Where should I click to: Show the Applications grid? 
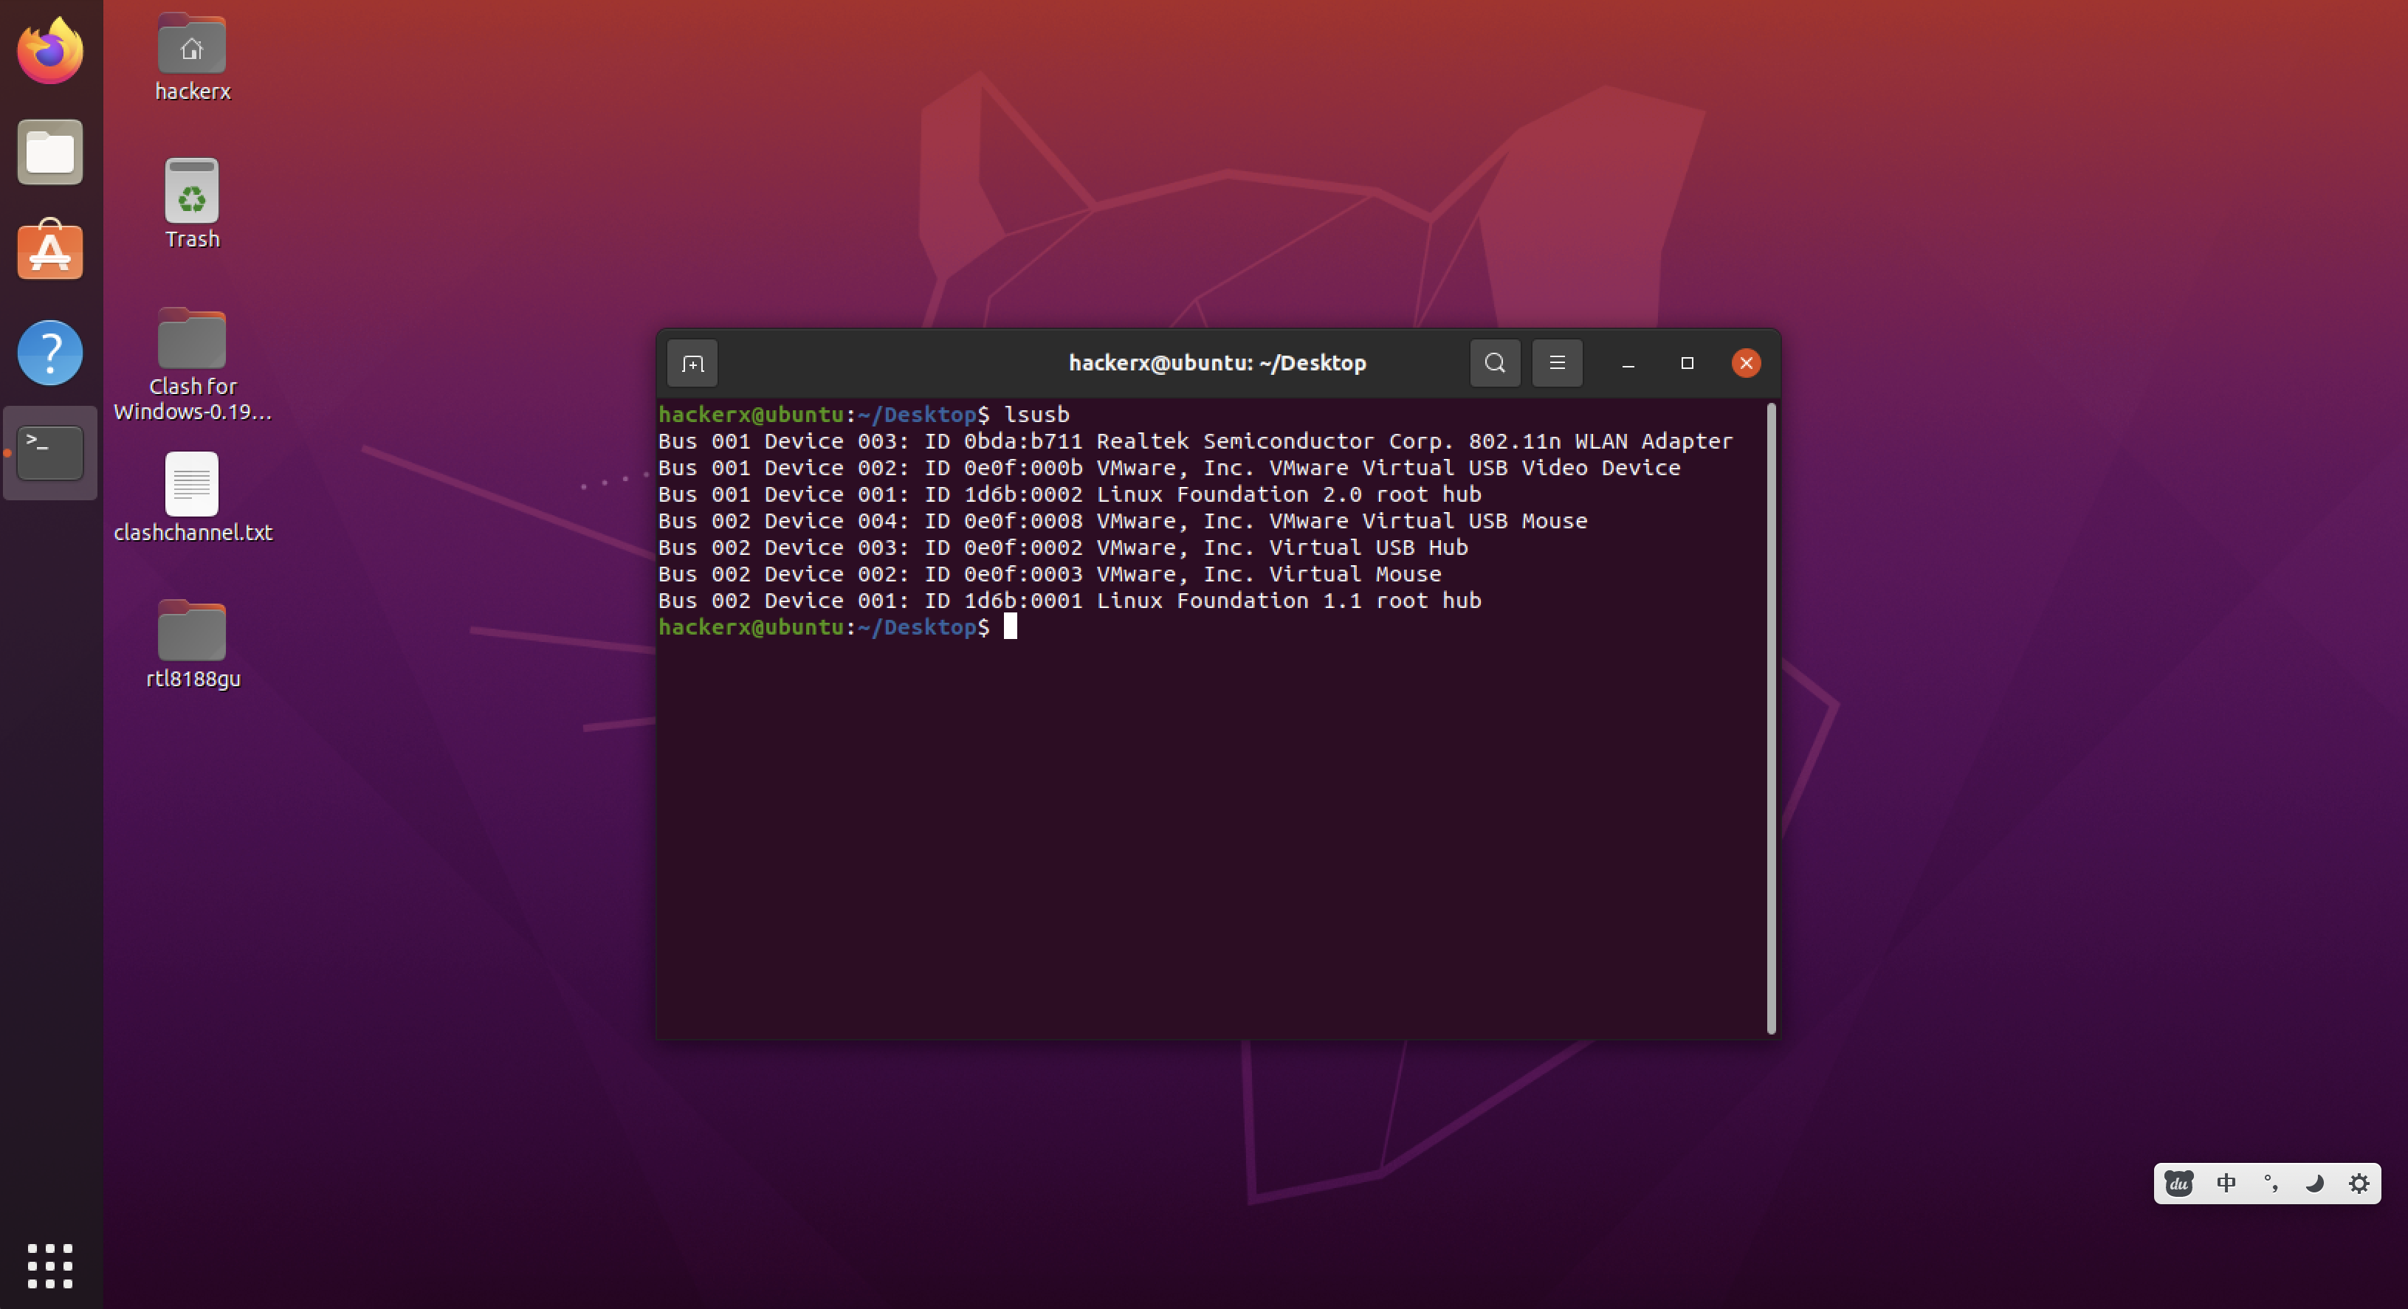point(49,1266)
